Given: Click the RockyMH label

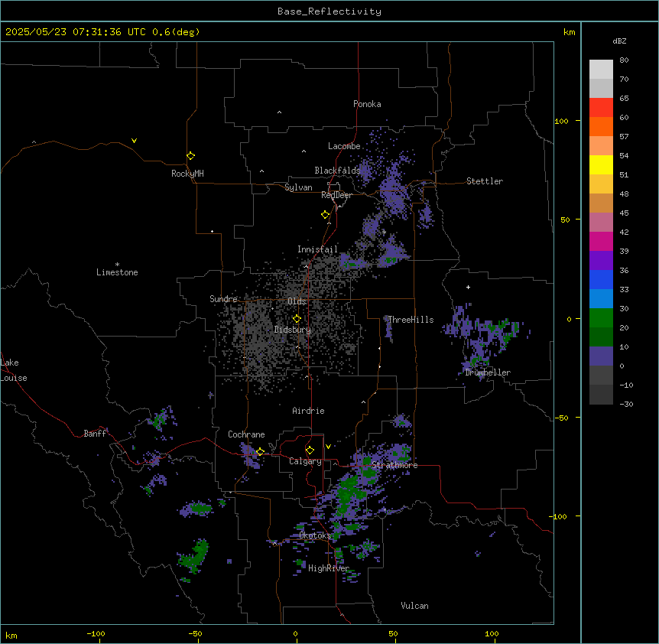Looking at the screenshot, I should (x=187, y=174).
